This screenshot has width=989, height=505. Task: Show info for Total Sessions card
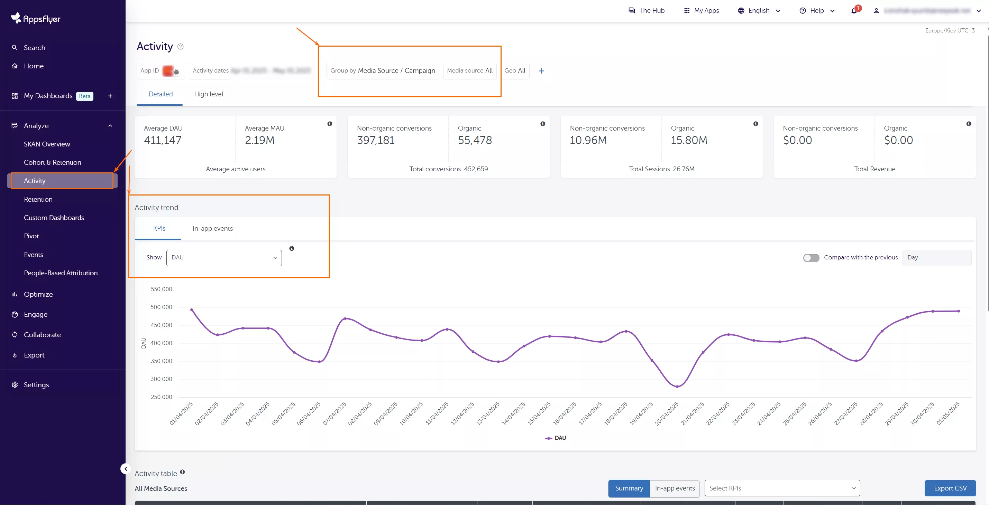(x=756, y=124)
